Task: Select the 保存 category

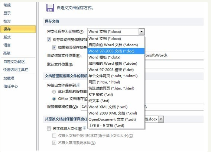Action: click(18, 29)
